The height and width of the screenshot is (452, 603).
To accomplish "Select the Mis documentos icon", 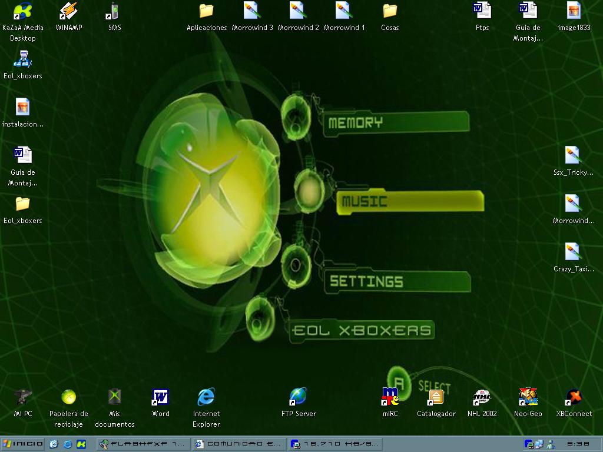I will point(114,397).
